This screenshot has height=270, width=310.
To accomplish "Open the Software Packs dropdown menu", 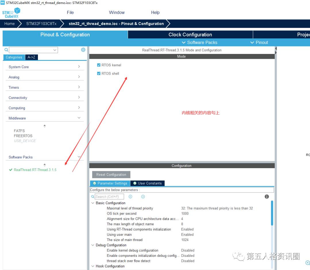I will tap(199, 42).
